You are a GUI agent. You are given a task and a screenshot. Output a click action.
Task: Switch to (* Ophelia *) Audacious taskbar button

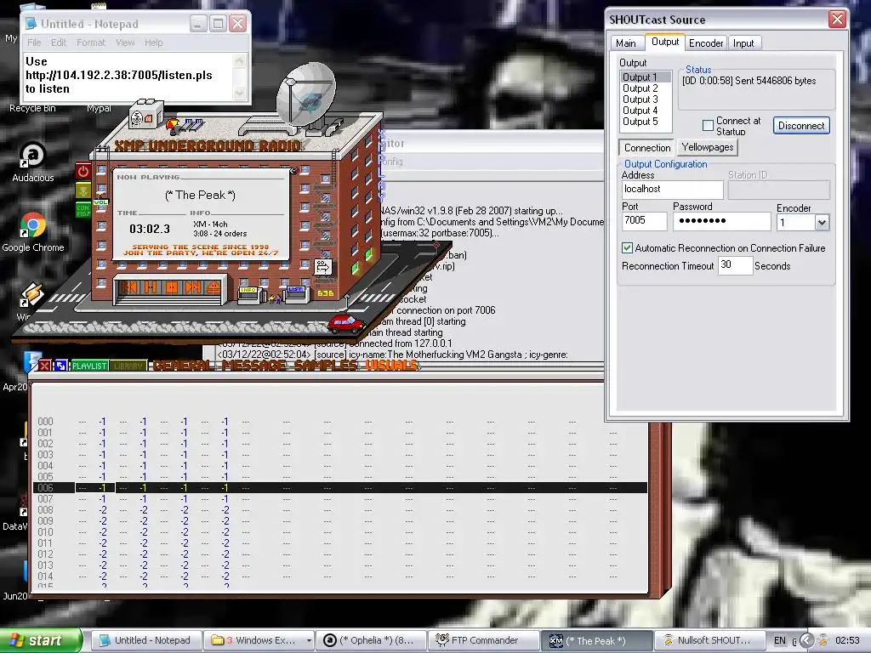pyautogui.click(x=373, y=640)
